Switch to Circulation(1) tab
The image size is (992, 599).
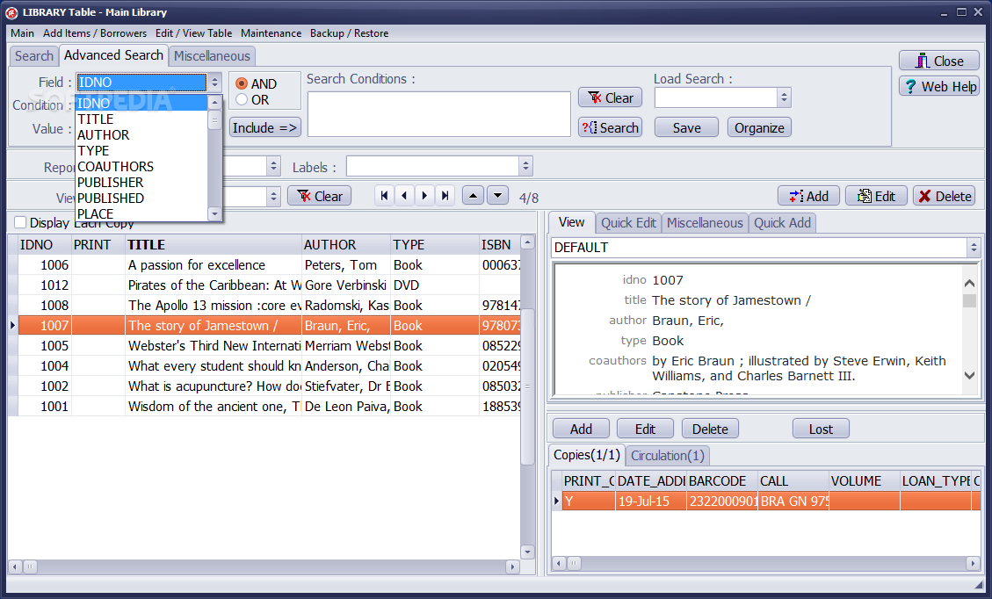pyautogui.click(x=668, y=456)
